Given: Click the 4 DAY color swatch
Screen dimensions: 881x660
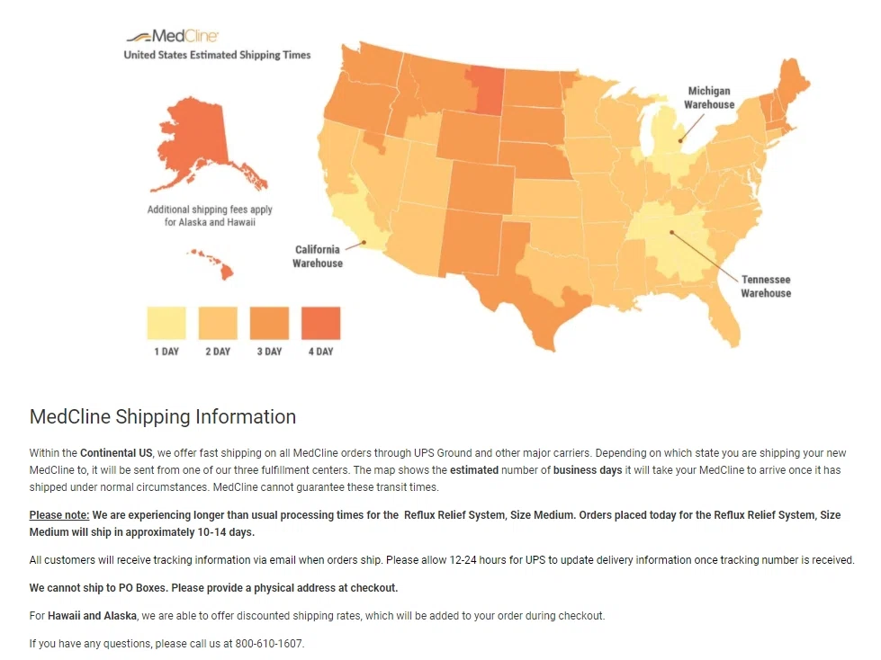Looking at the screenshot, I should pyautogui.click(x=320, y=323).
